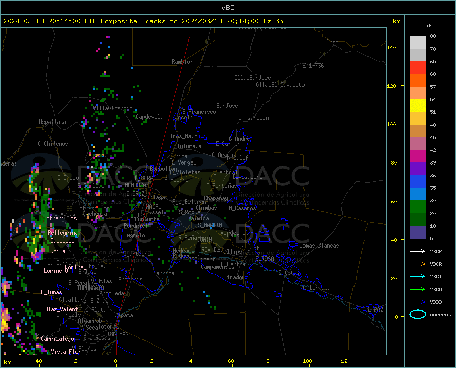The width and height of the screenshot is (456, 368).
Task: Click the S_MARTIN map label
Action: click(x=210, y=225)
